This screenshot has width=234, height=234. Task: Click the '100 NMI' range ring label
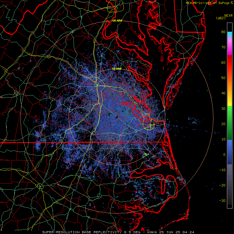pos(117,21)
